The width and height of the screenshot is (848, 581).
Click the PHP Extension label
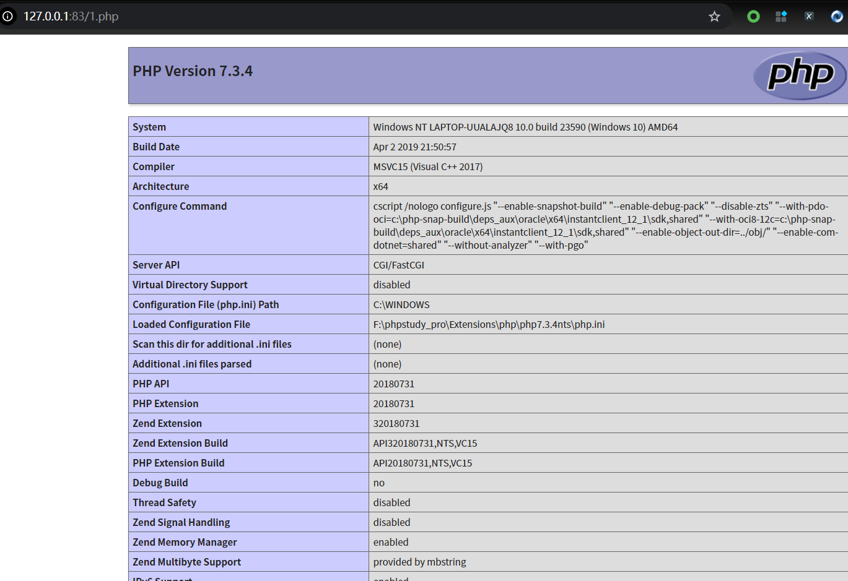(x=165, y=403)
